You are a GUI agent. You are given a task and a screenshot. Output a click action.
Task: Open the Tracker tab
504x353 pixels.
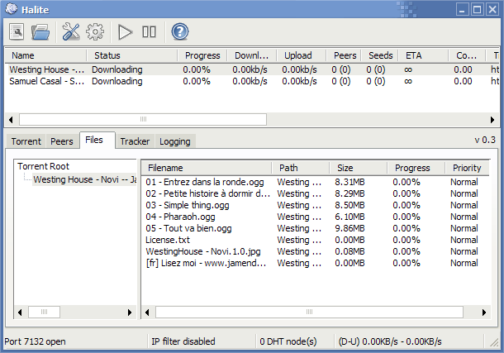coord(135,141)
